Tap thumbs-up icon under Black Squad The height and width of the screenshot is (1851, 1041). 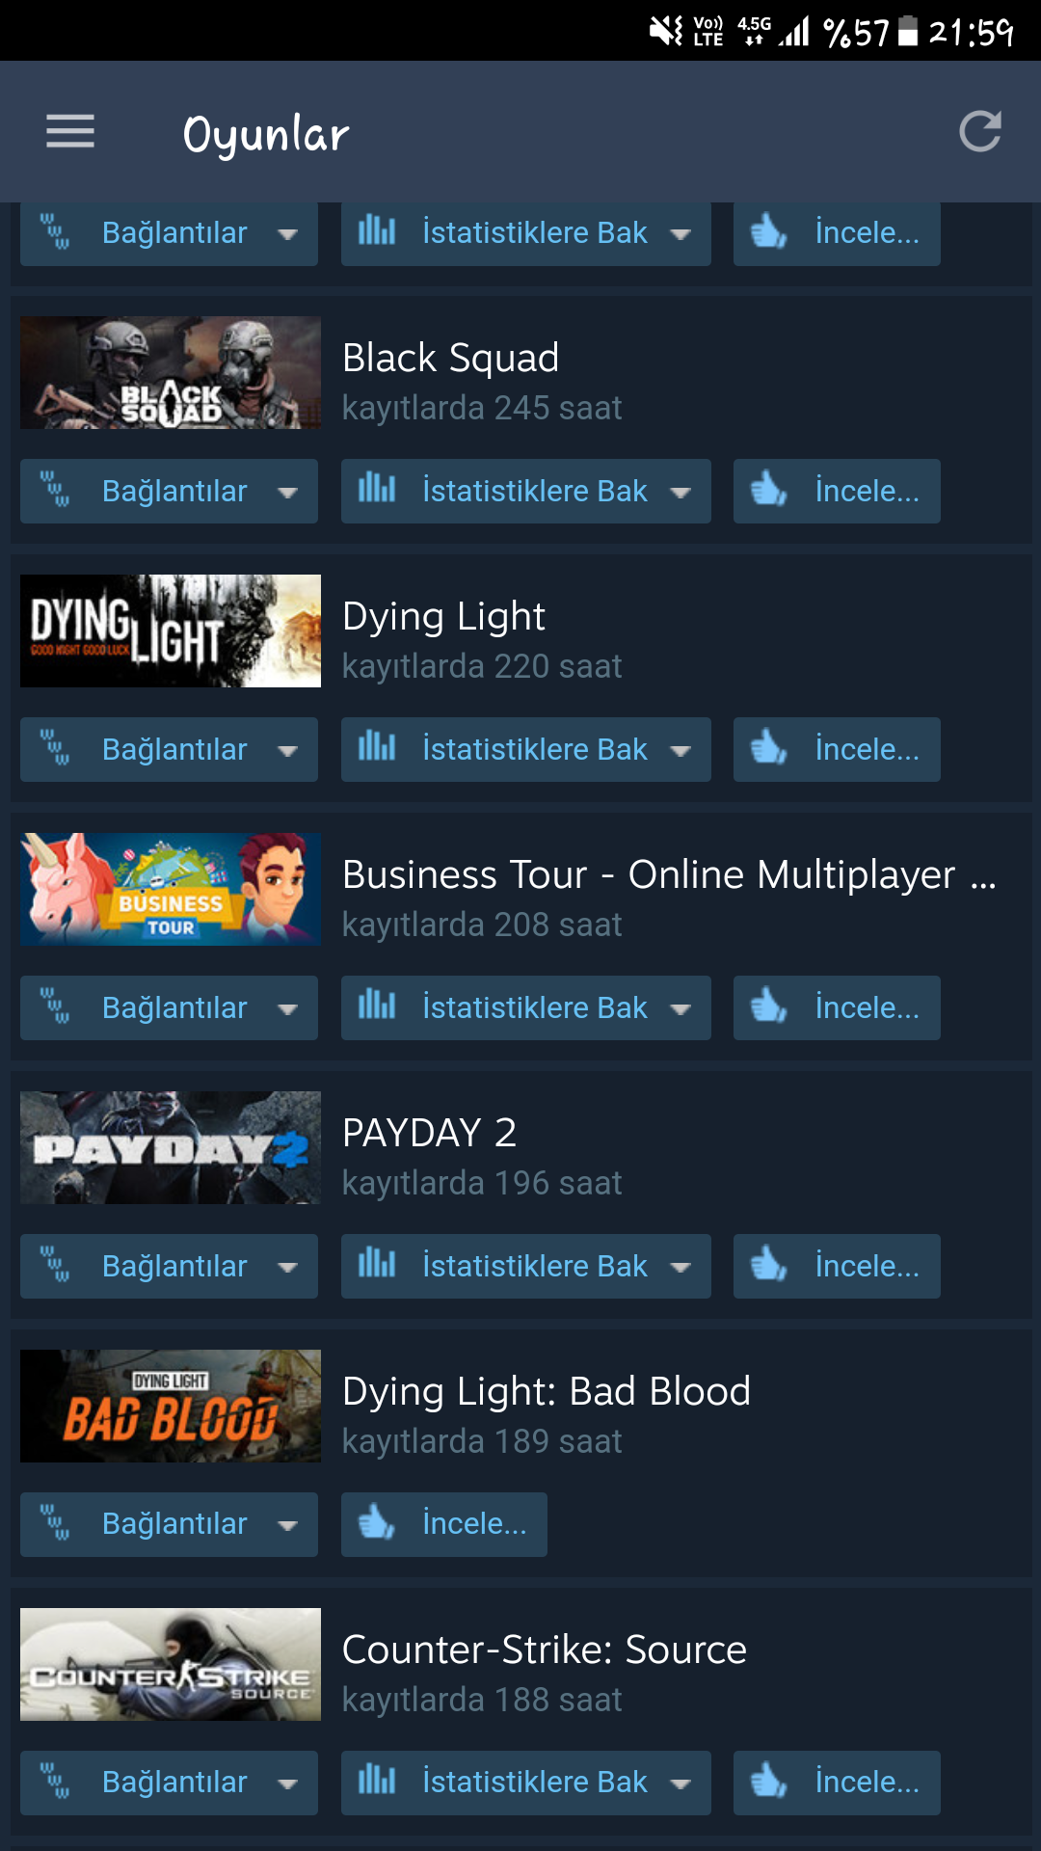coord(768,490)
